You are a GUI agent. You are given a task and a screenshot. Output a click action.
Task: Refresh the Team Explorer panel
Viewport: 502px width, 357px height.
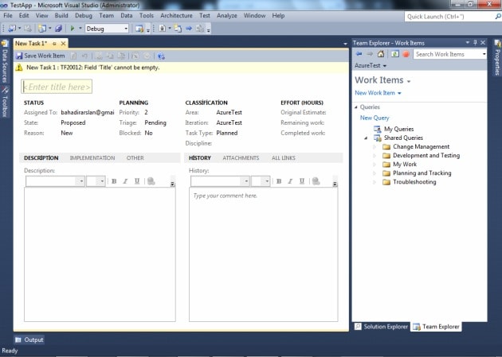click(x=395, y=54)
